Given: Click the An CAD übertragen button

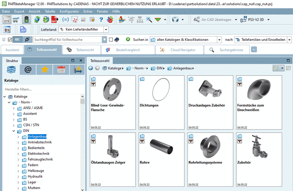Looking at the screenshot, I should point(213,19).
